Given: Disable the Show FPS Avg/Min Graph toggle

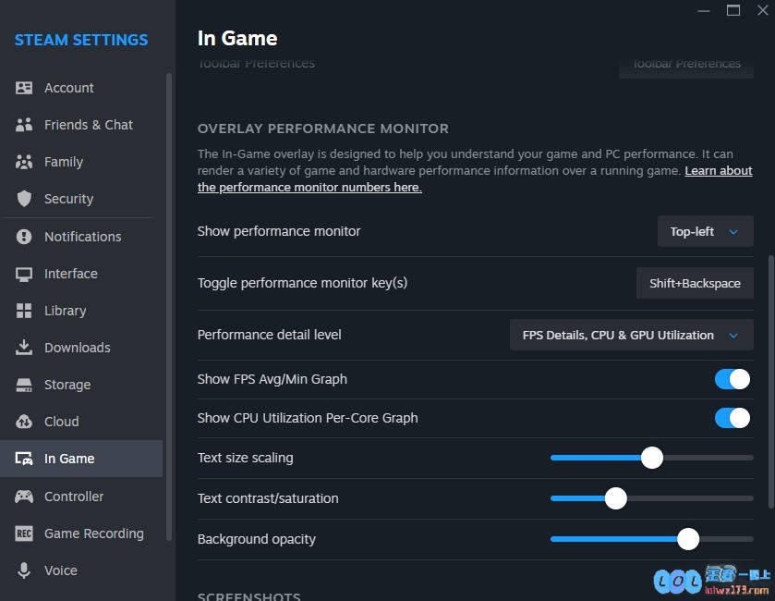Looking at the screenshot, I should pos(732,379).
